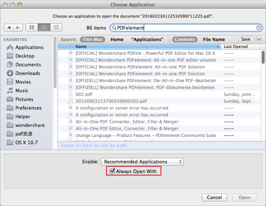Screen dimensions: 266x206
Task: Add a search criterion with the plus button
Action: click(259, 39)
